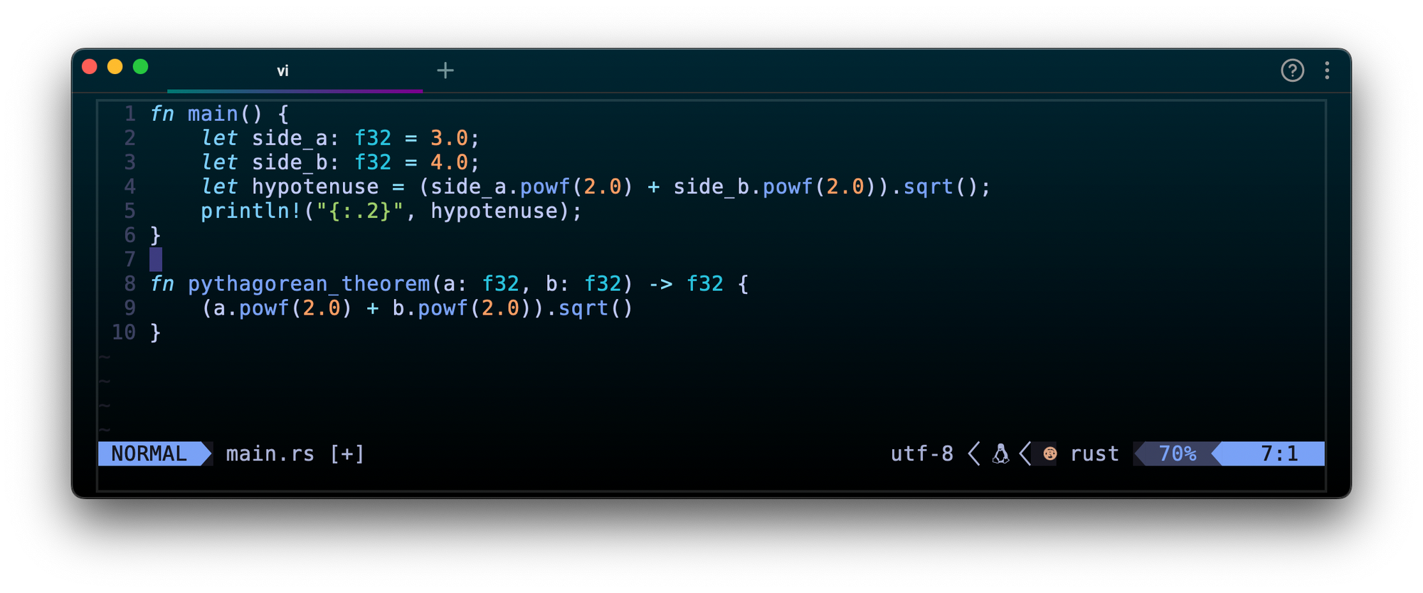This screenshot has width=1423, height=593.
Task: Click the yellow minimize window button
Action: [x=115, y=67]
